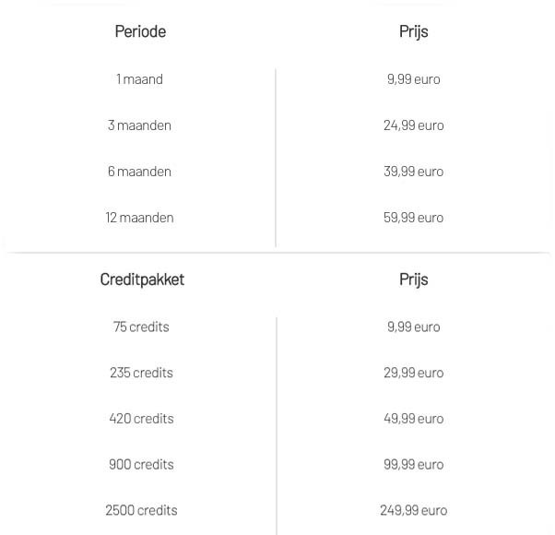Image resolution: width=555 pixels, height=535 pixels.
Task: Click the Prijs header in the credits table
Action: (x=413, y=279)
